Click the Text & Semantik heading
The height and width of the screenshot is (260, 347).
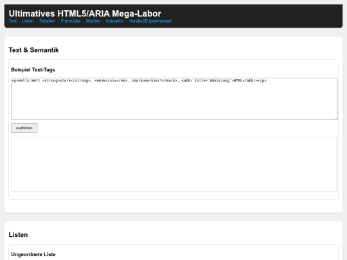pyautogui.click(x=33, y=50)
